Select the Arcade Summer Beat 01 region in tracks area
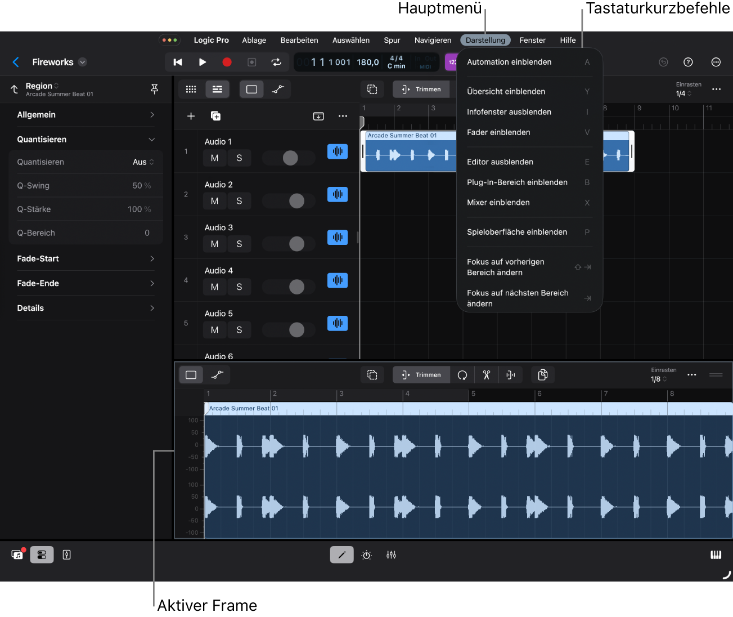The image size is (733, 617). [x=408, y=153]
